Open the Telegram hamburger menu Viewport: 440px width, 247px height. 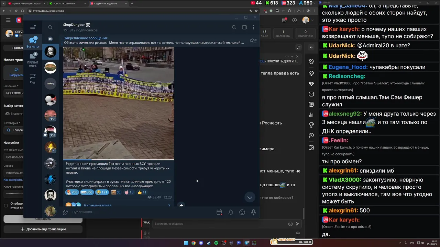click(33, 27)
